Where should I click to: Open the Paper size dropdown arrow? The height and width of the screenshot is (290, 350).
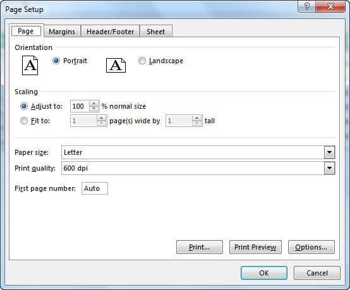[x=329, y=152]
